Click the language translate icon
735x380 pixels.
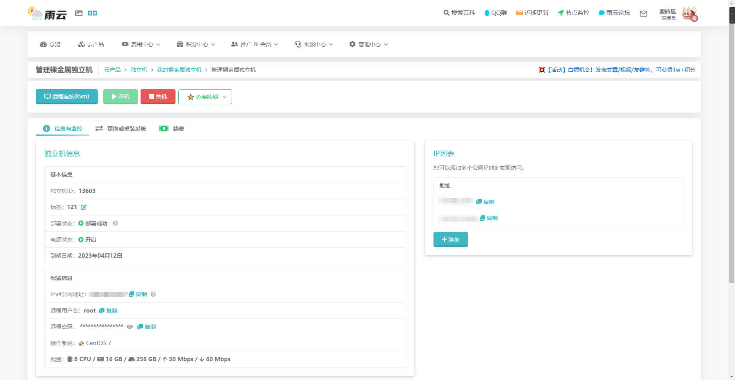point(92,13)
